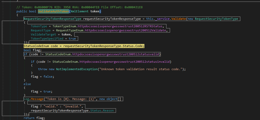260x120 pixels.
Task: Click the flag = true statement
Action: coord(42,91)
